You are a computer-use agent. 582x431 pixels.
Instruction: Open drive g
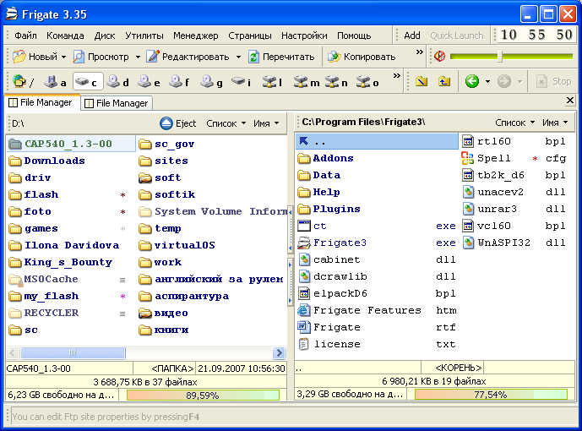point(211,81)
